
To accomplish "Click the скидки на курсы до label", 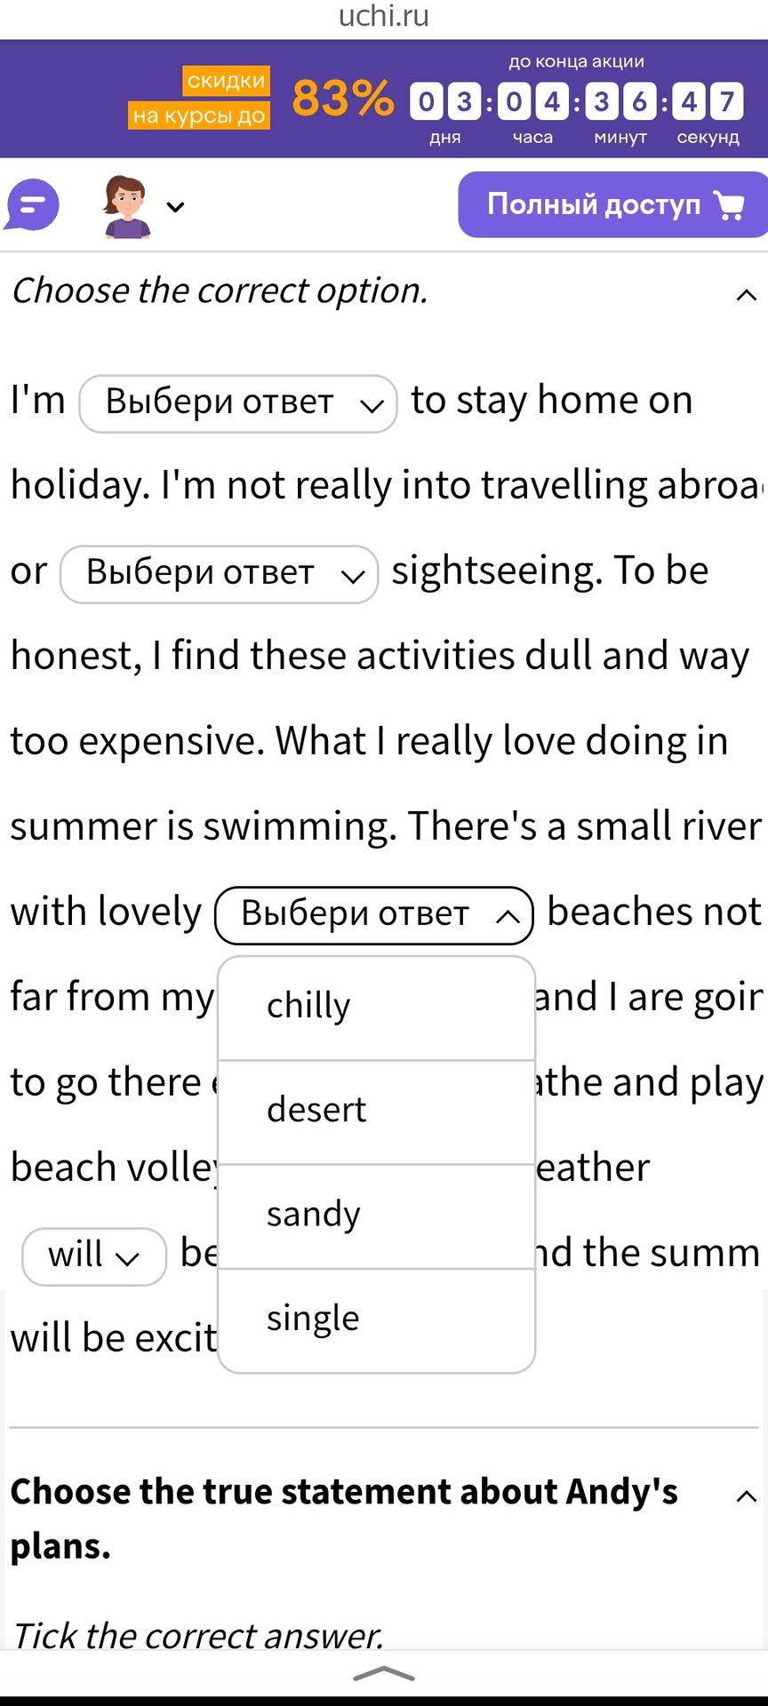I will (x=200, y=98).
